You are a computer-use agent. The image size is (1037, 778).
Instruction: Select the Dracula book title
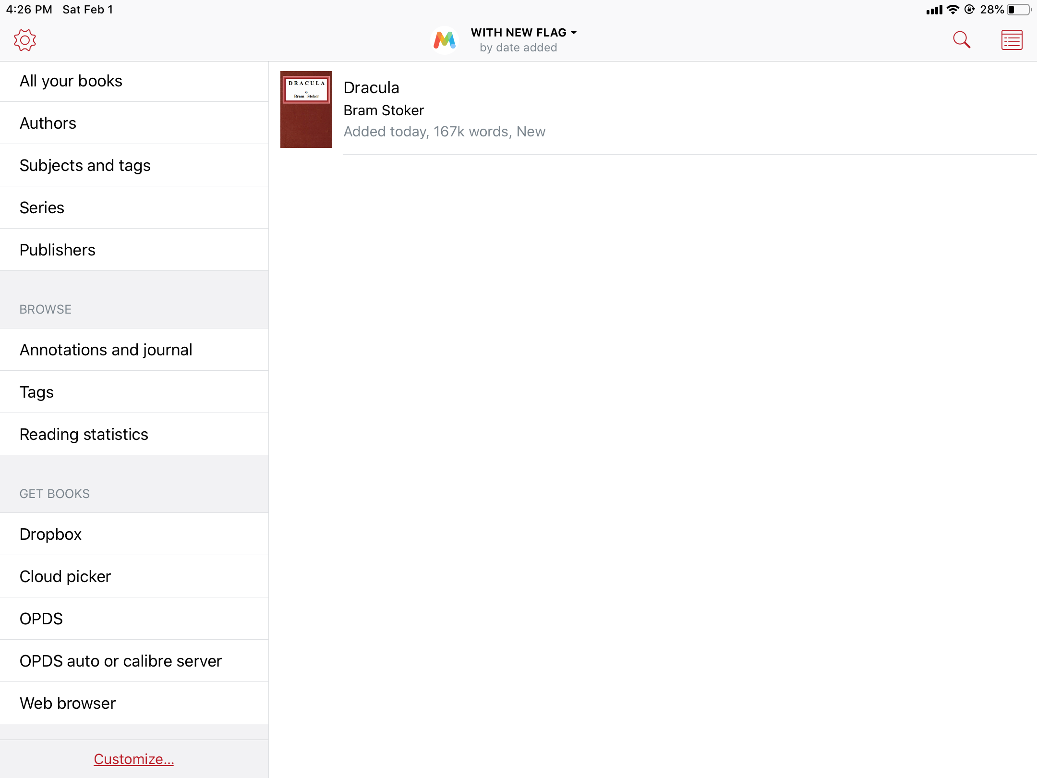tap(371, 87)
